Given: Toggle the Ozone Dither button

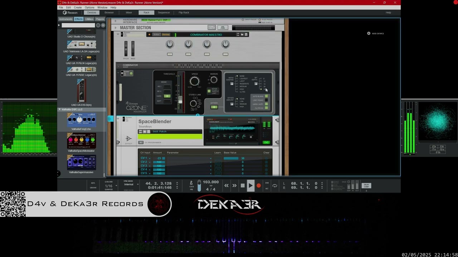Looking at the screenshot, I should pos(214,107).
